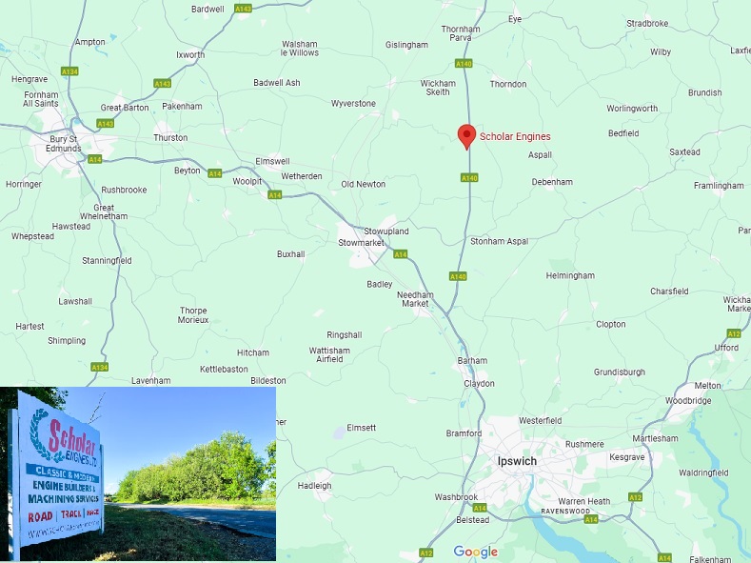Screen dimensions: 751x563
Task: Select the Wattisham Airfield label
Action: point(329,354)
